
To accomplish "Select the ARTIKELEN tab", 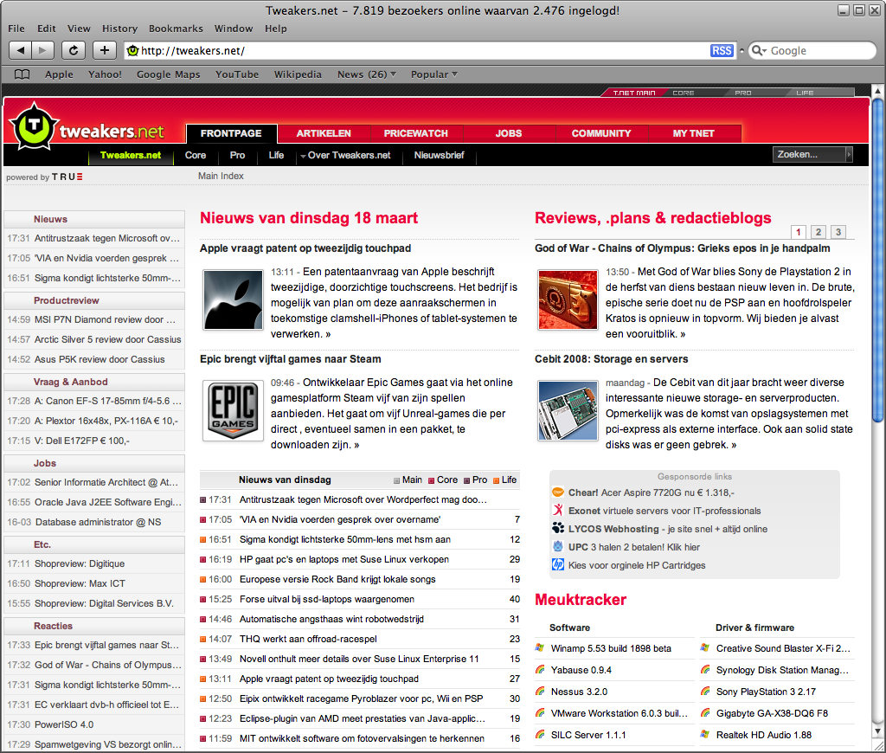I will [324, 133].
